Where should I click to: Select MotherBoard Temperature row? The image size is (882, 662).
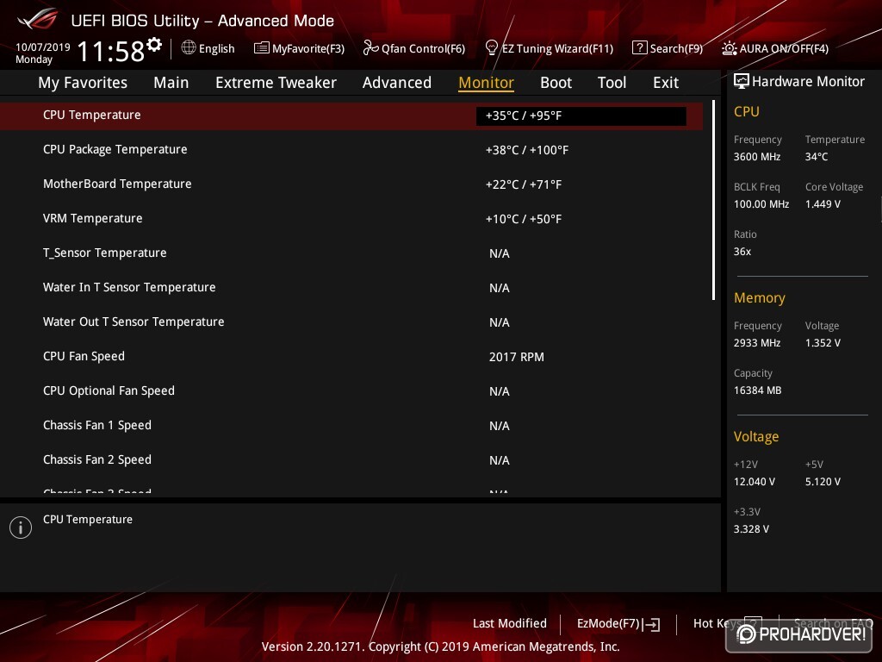(x=351, y=184)
